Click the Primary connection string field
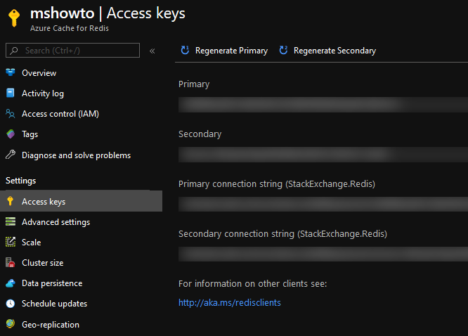The width and height of the screenshot is (468, 336). [x=323, y=204]
